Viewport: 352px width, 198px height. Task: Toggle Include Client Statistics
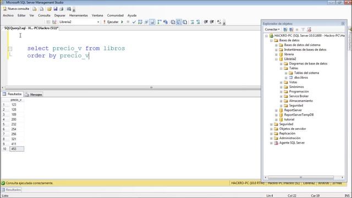(166, 22)
